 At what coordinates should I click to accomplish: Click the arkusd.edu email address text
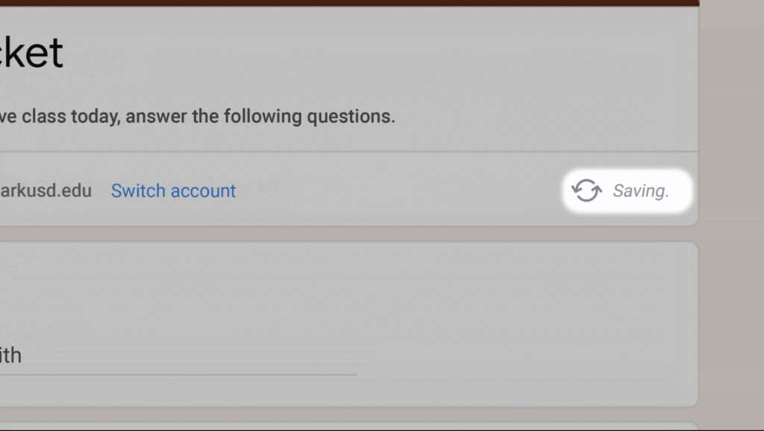(45, 191)
